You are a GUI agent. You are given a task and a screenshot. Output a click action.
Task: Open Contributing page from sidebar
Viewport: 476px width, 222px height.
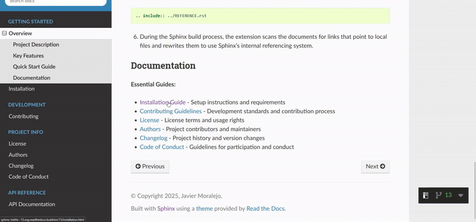23,116
